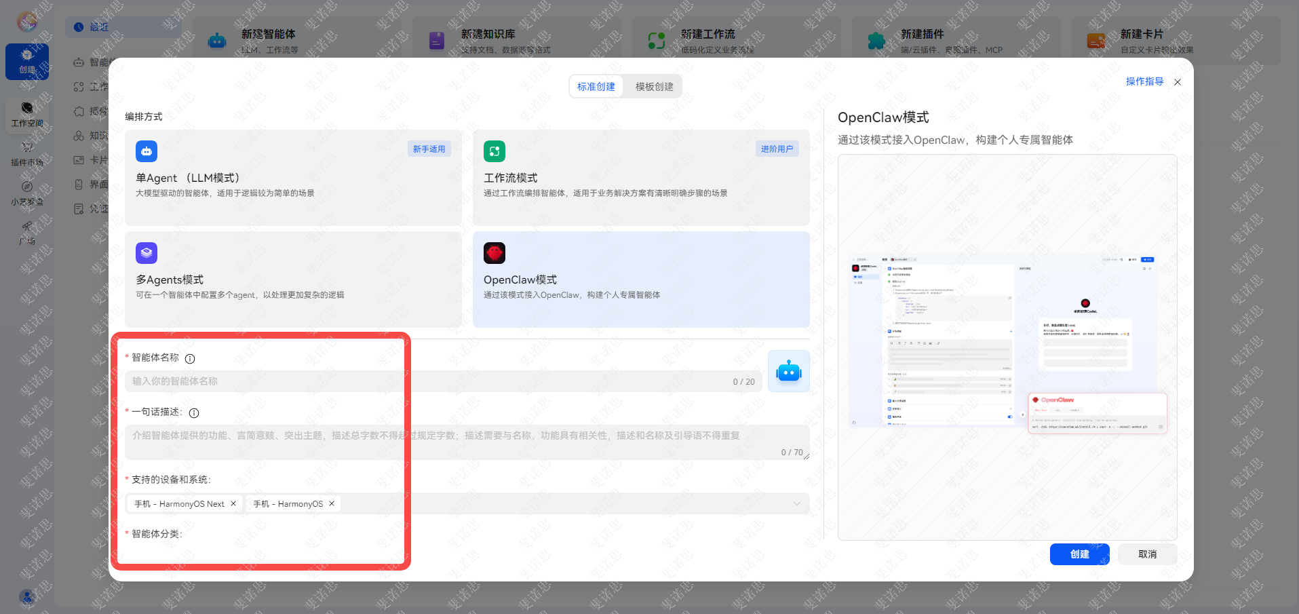This screenshot has width=1299, height=614.
Task: Select the 单Agent (LLM模式) card
Action: click(x=293, y=178)
